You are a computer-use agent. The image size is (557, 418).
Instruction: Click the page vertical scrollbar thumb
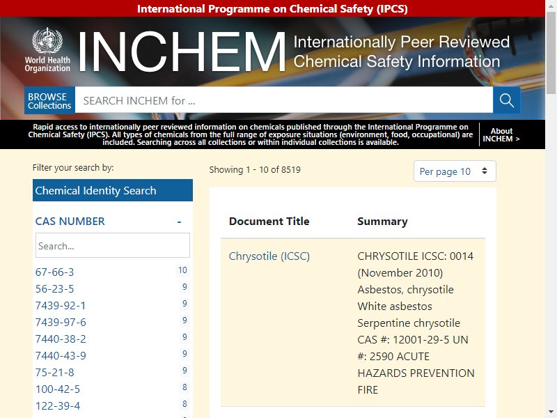click(551, 52)
